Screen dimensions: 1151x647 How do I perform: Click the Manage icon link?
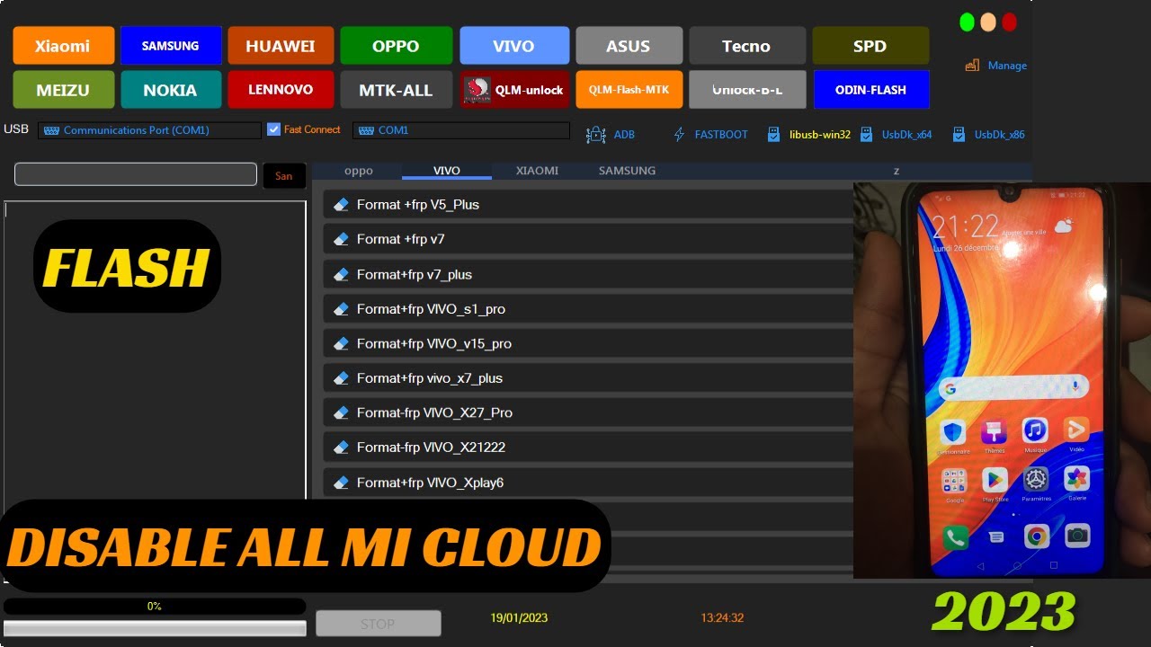point(995,66)
